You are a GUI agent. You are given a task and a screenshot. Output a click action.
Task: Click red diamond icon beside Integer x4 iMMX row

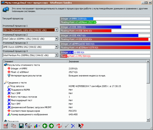click(x=9, y=69)
